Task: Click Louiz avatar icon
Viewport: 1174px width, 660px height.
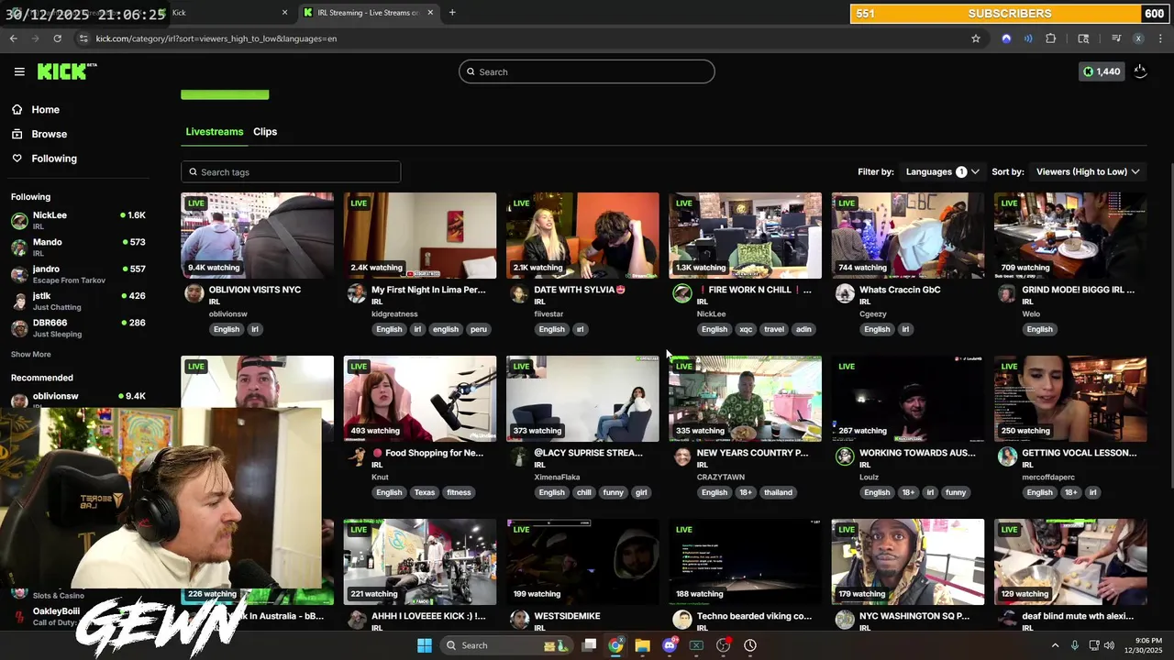Action: [845, 456]
